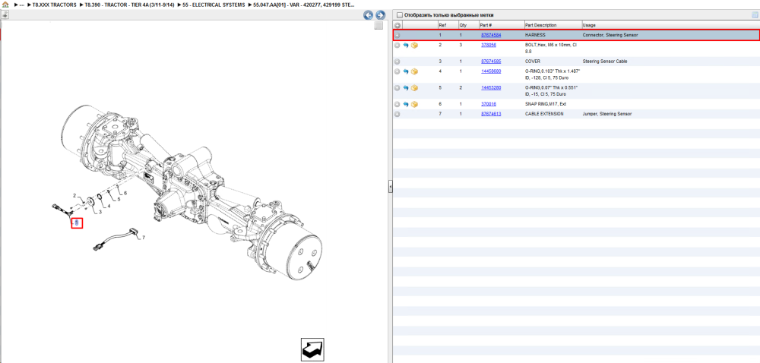Select 'Jumper, Steering Sensor' usage text

(607, 114)
